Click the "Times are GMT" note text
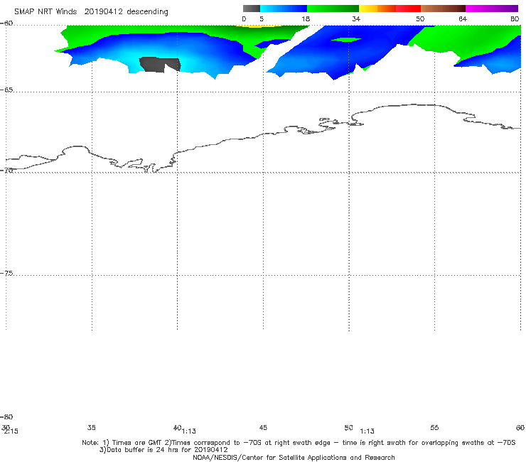The height and width of the screenshot is (462, 526). click(136, 443)
